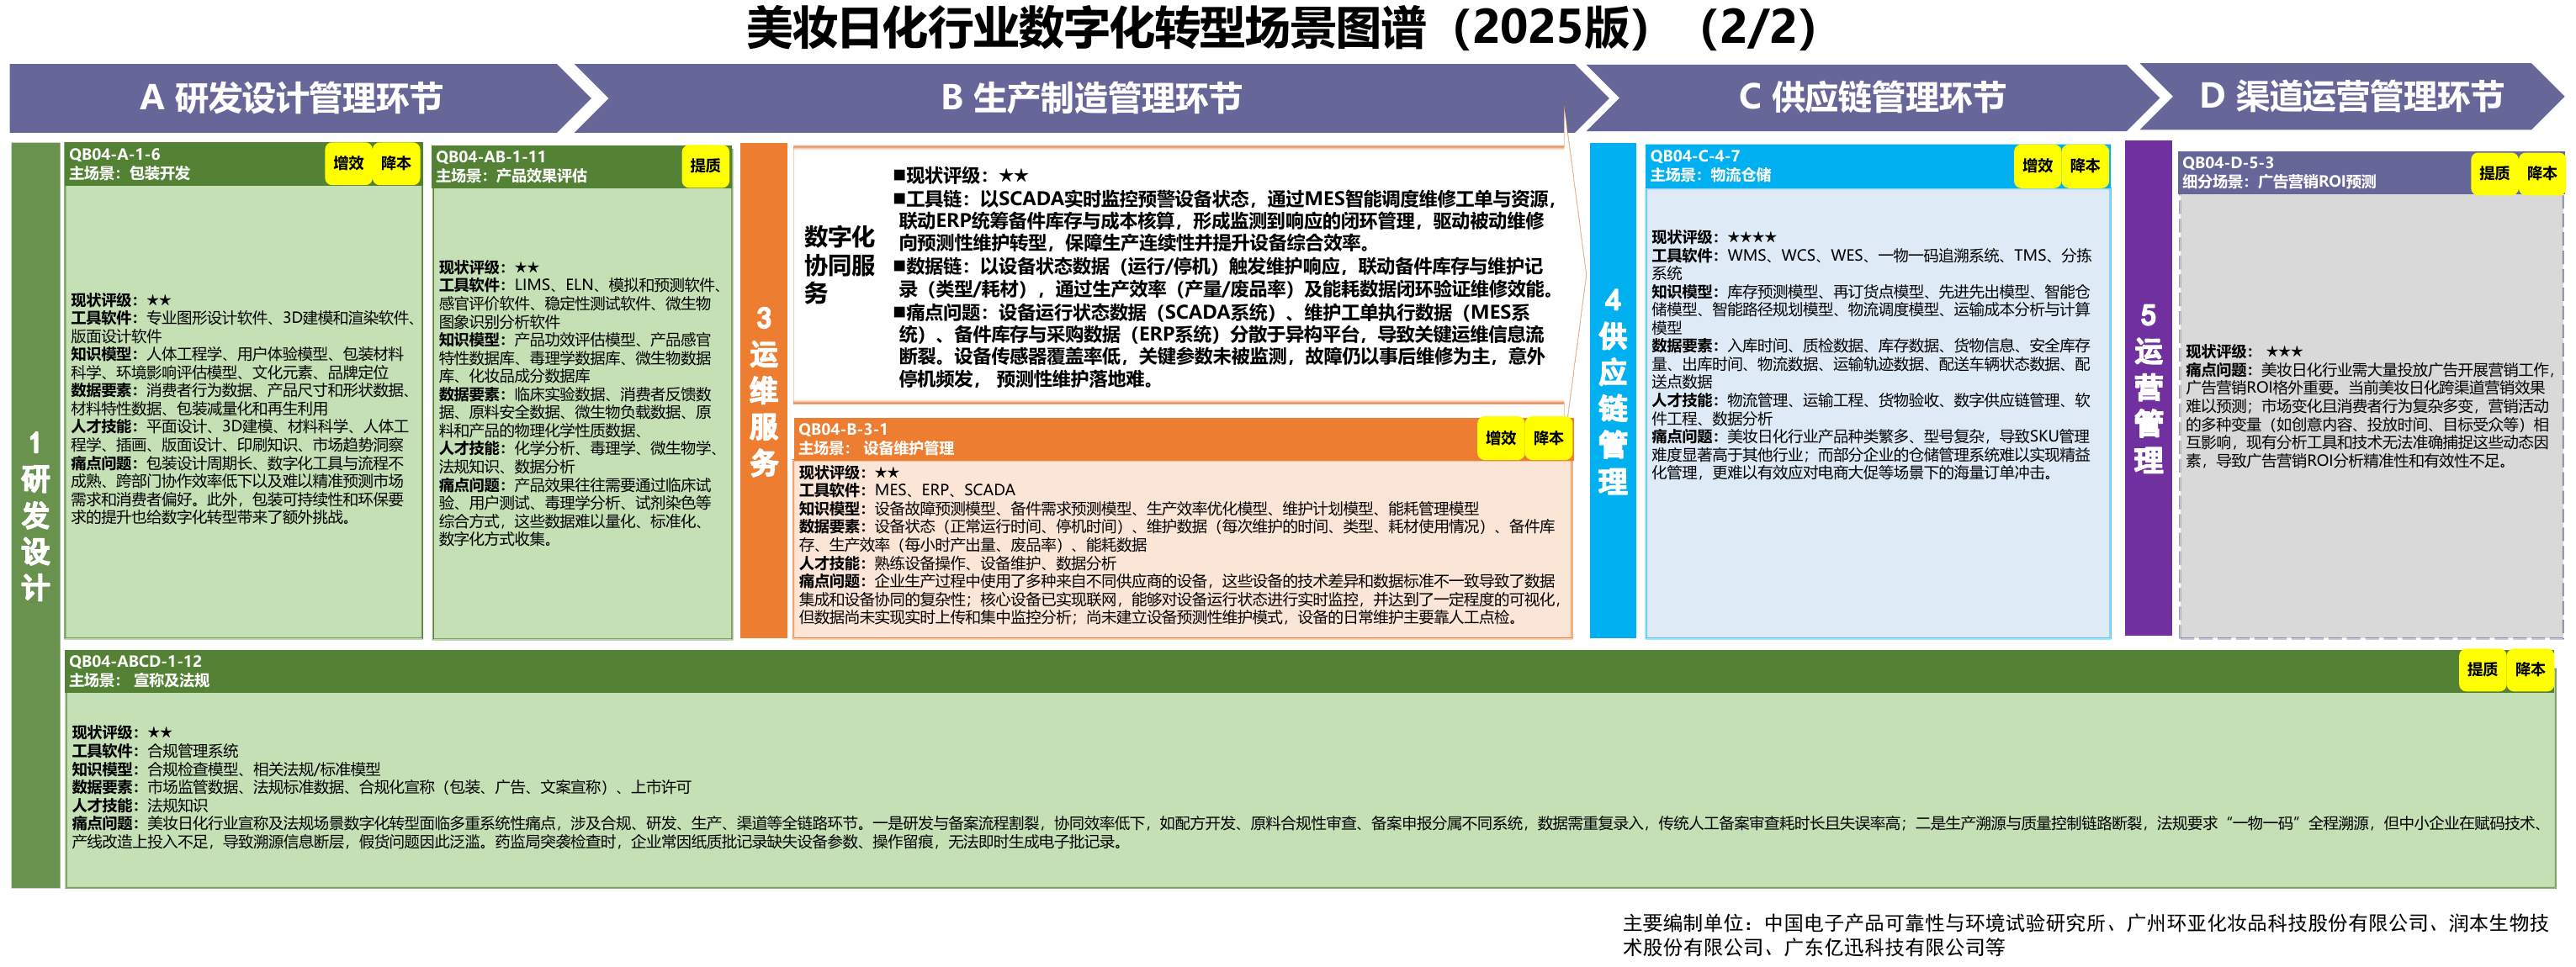Click the 数字化协同服务 label
The image size is (2576, 967).
pyautogui.click(x=839, y=265)
